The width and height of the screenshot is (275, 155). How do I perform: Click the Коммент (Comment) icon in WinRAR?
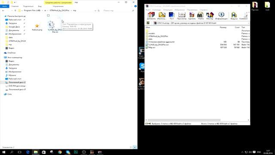(244, 16)
